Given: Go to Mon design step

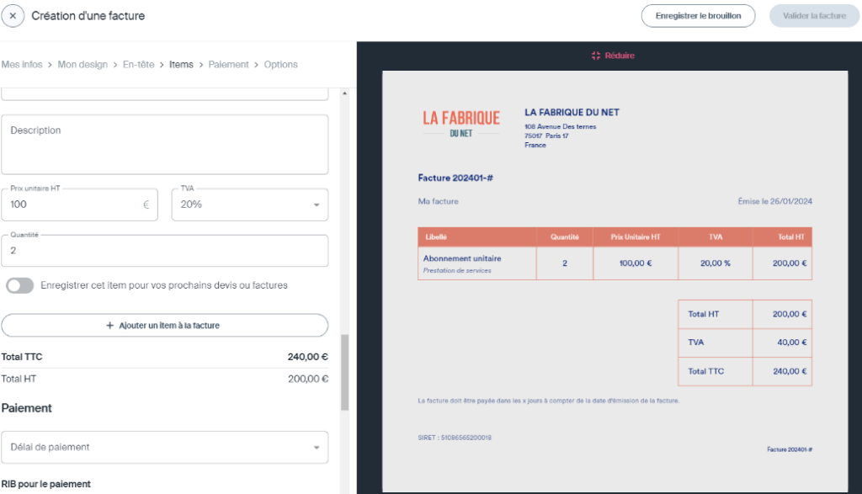Looking at the screenshot, I should (83, 65).
